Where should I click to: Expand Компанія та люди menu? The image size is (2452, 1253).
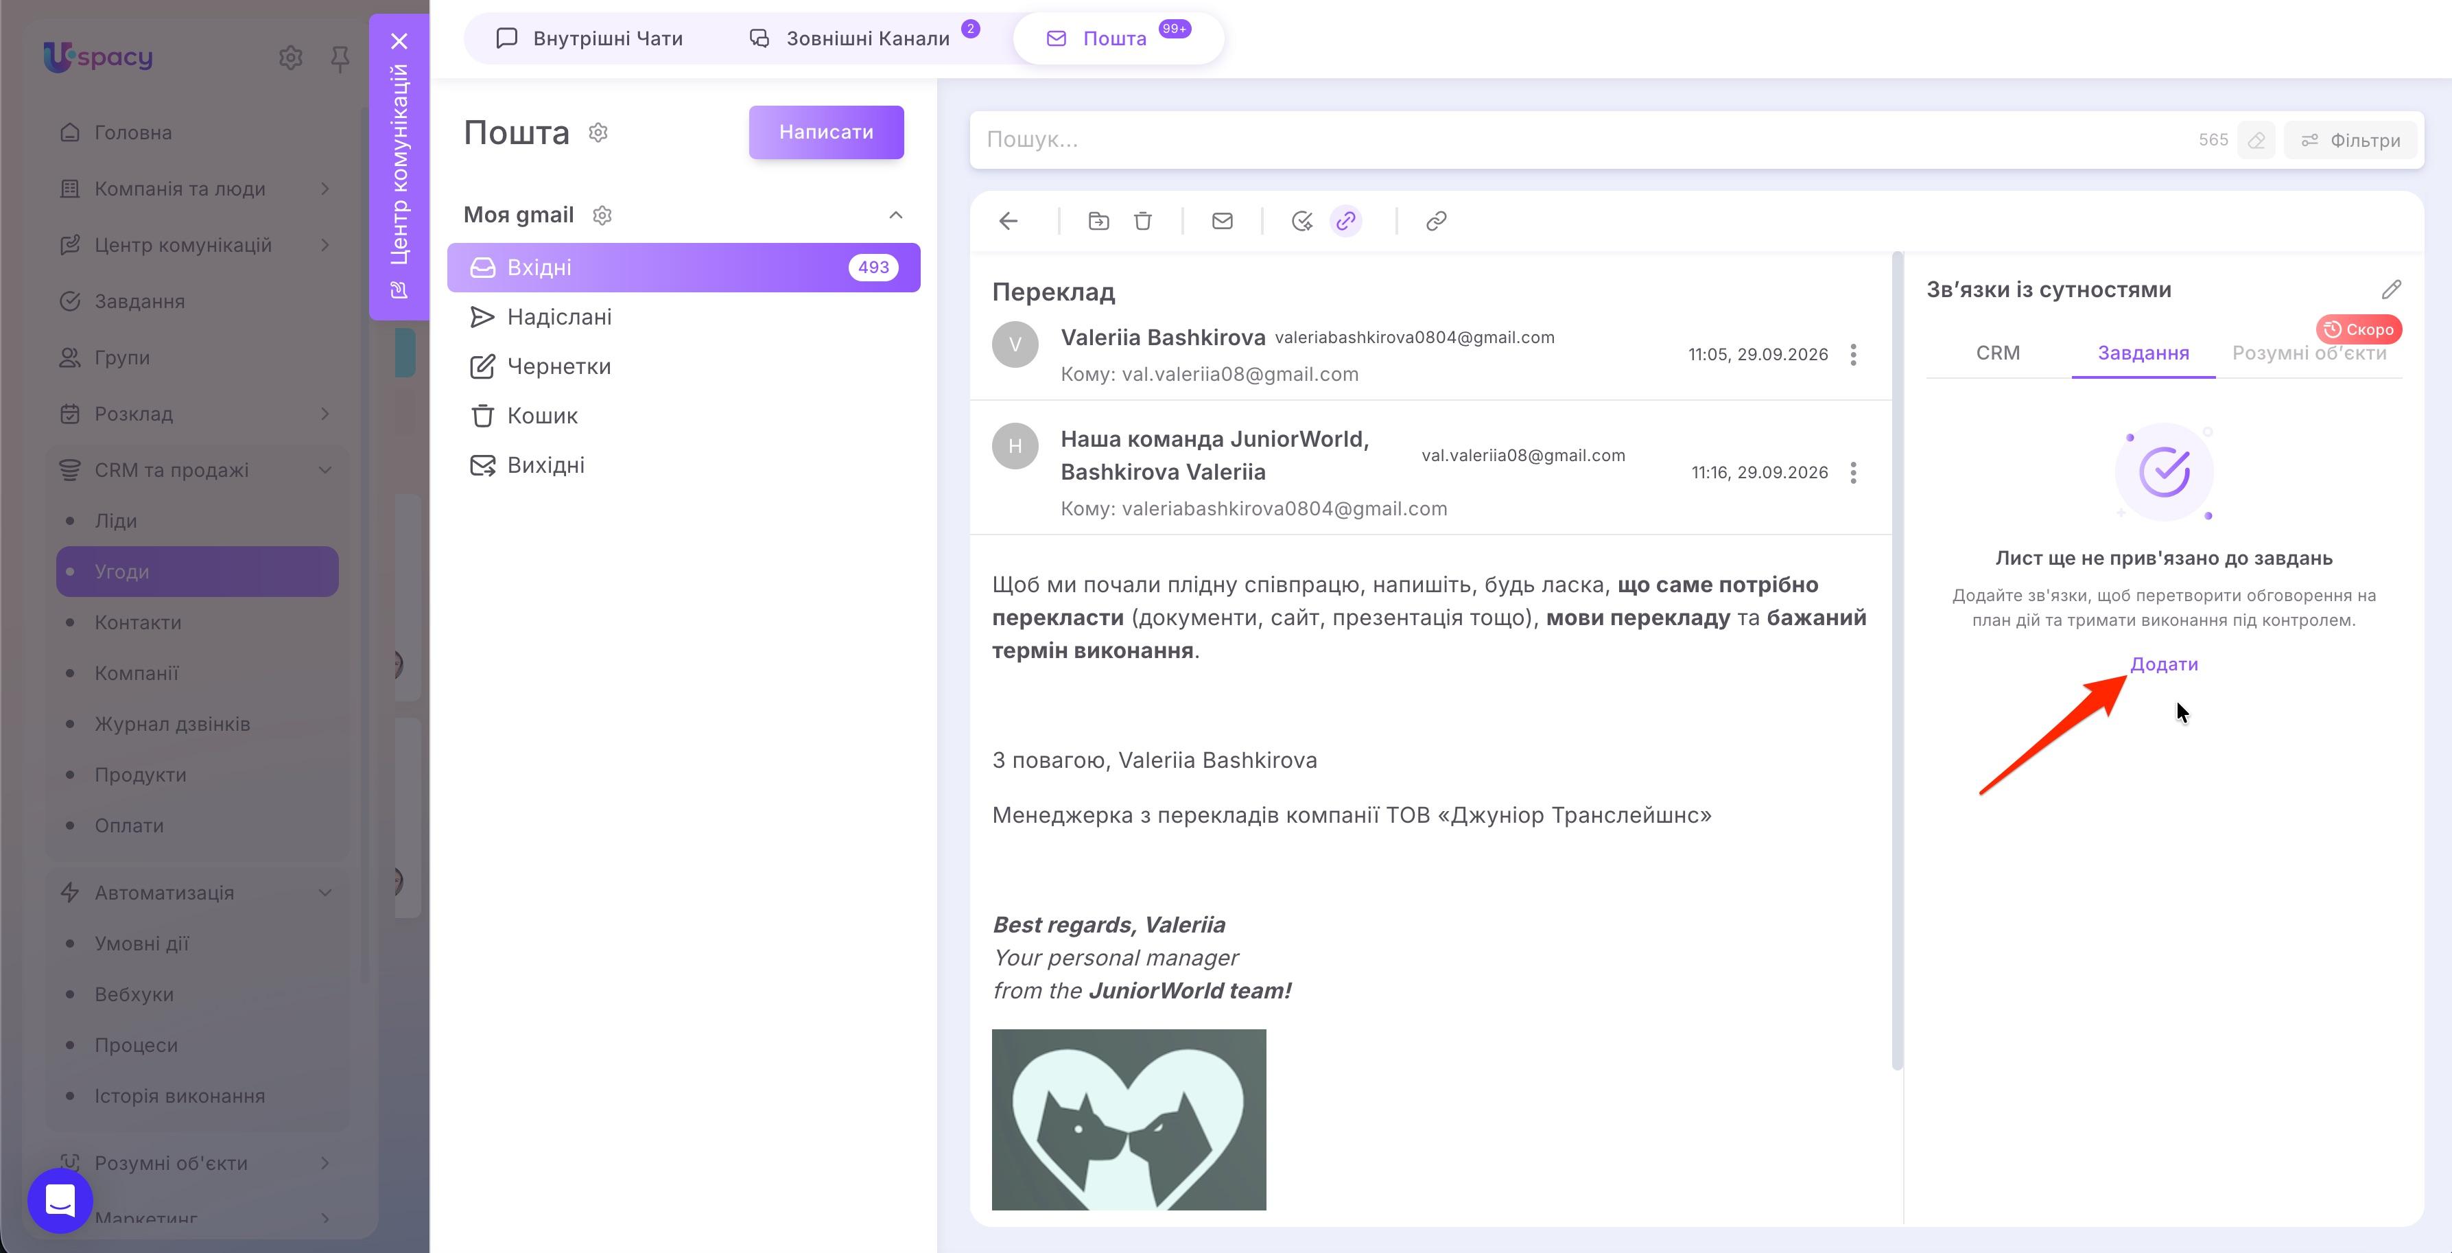(x=325, y=189)
